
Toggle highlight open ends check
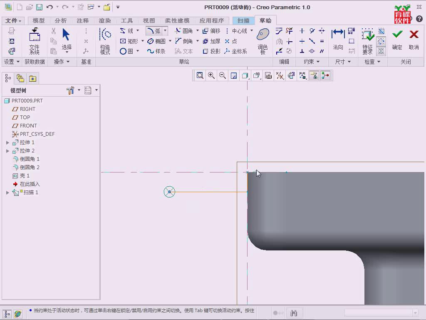381,41
